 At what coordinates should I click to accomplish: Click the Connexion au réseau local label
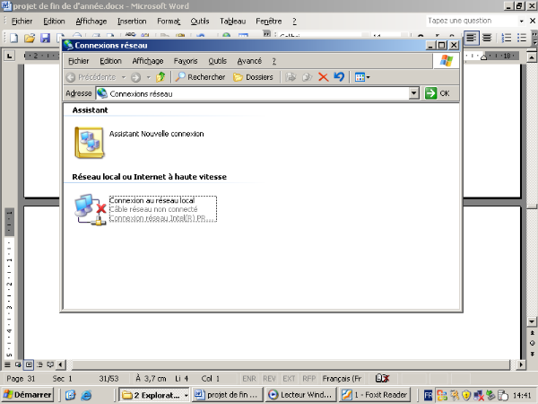coord(152,200)
